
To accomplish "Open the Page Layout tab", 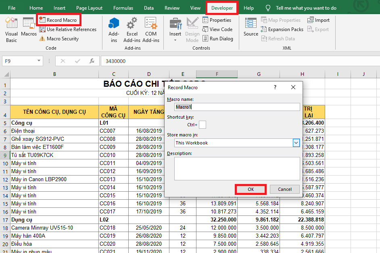I will [x=89, y=8].
